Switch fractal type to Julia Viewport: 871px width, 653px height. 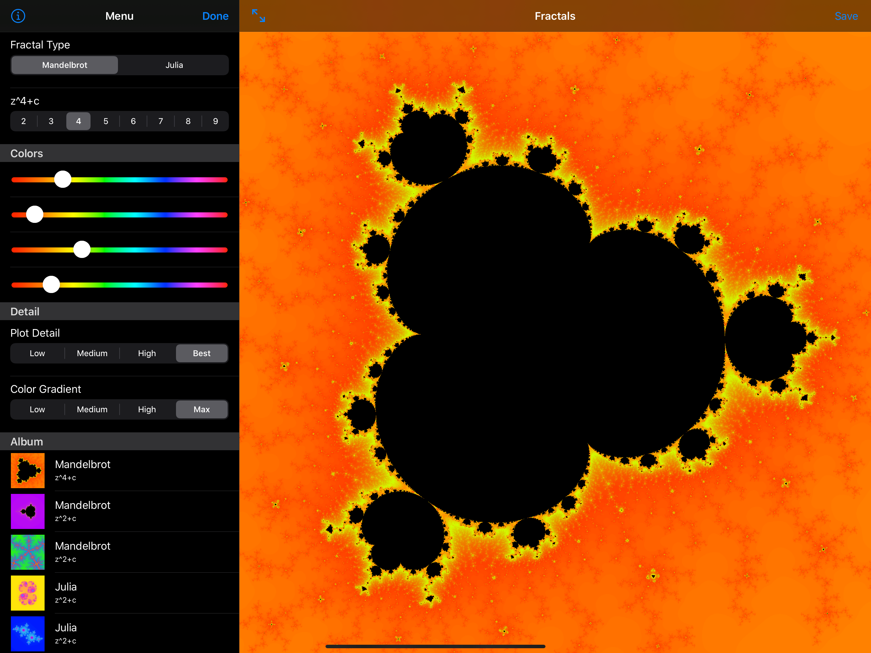click(174, 65)
